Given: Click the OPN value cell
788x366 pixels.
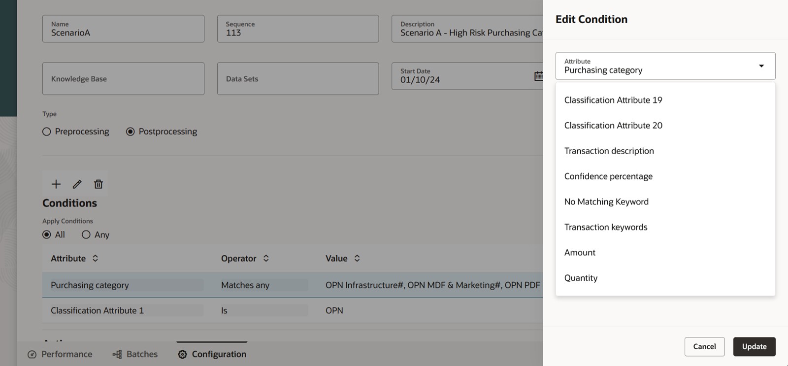Looking at the screenshot, I should [334, 310].
